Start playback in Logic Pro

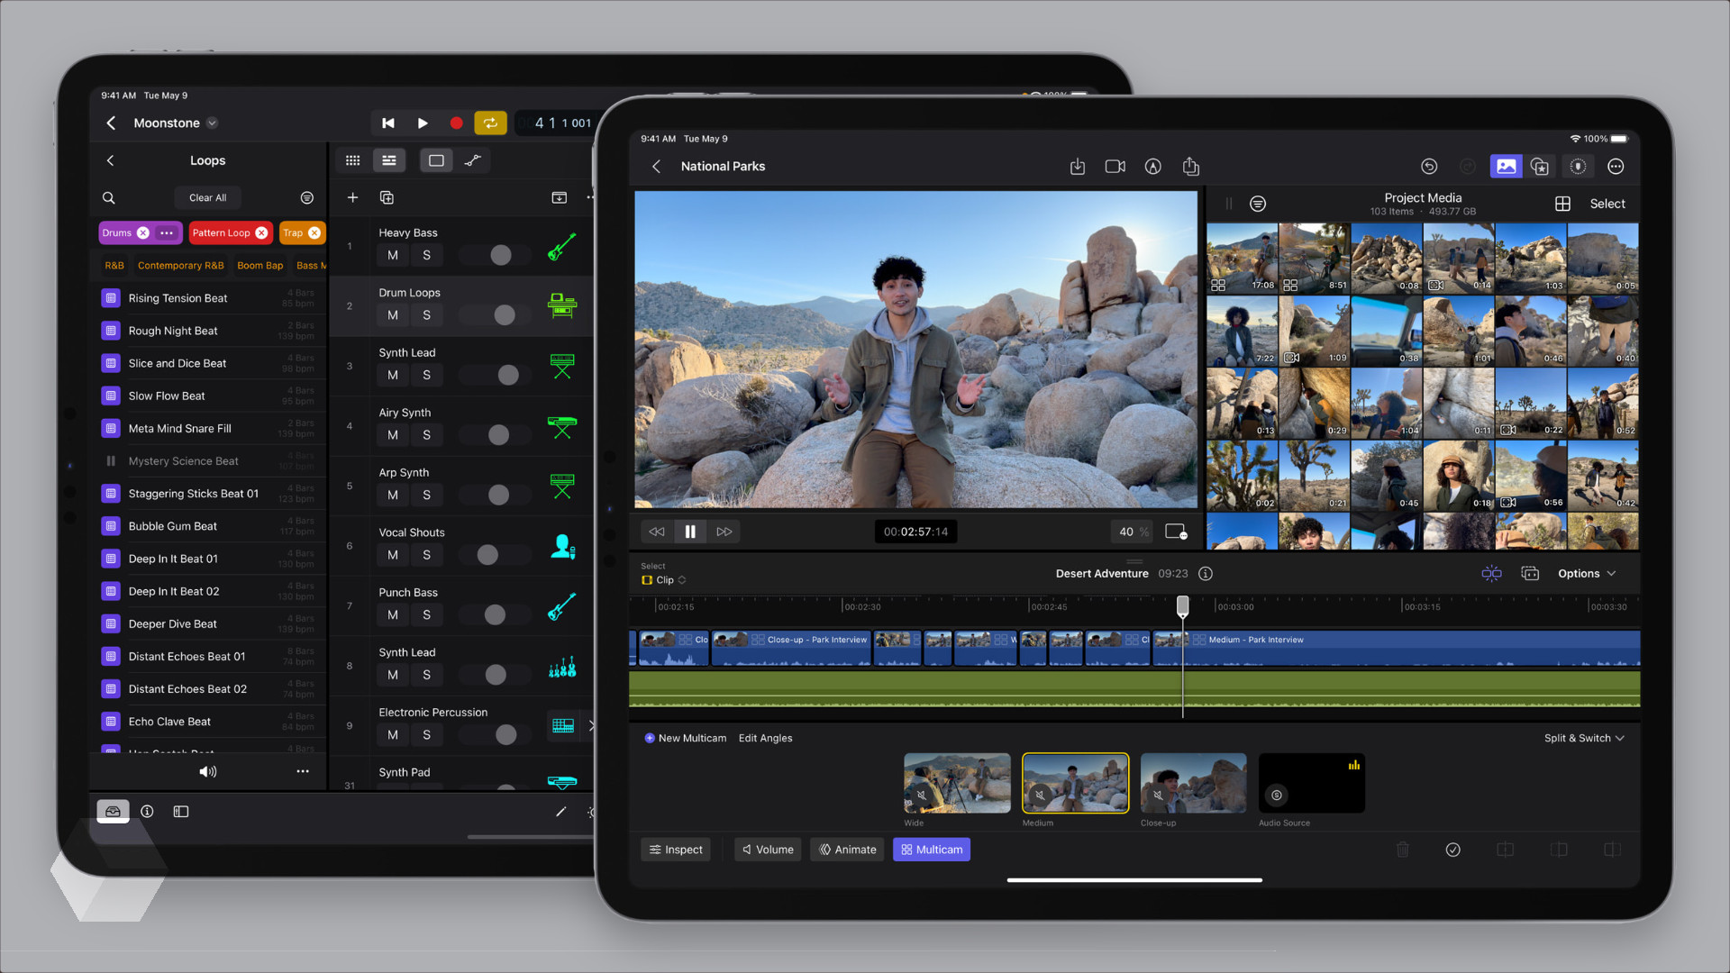(423, 123)
